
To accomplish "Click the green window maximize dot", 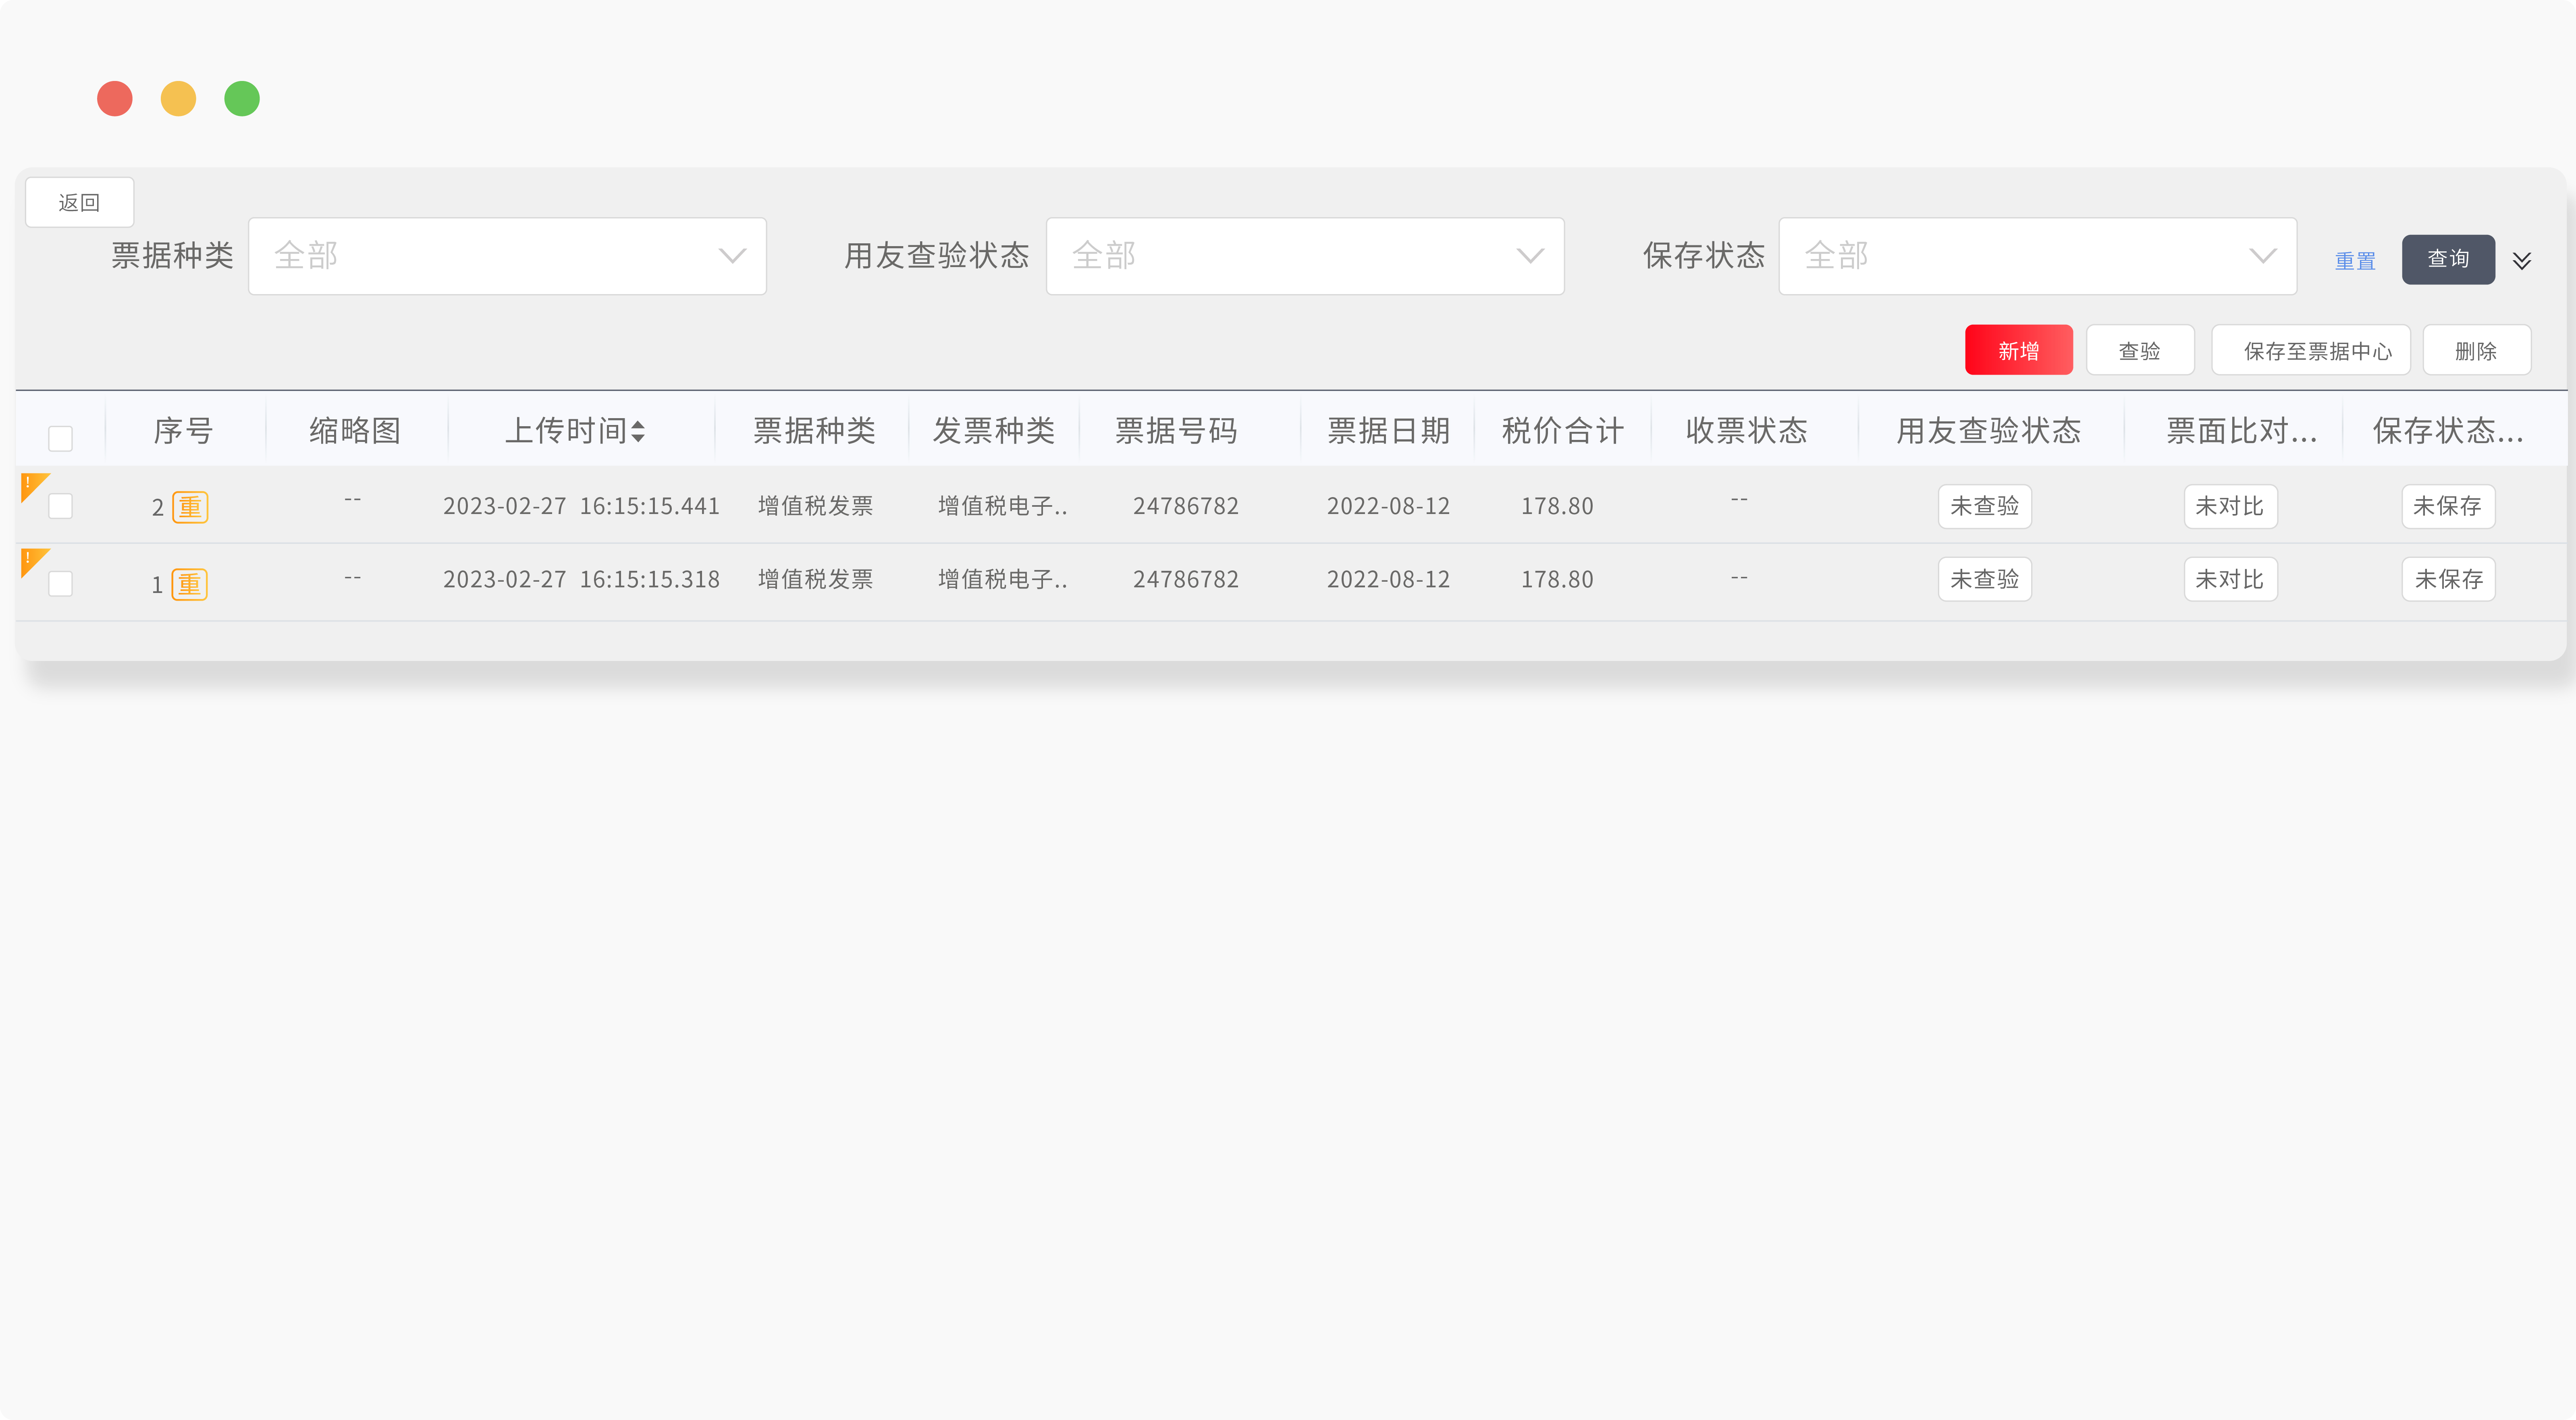I will pyautogui.click(x=242, y=99).
